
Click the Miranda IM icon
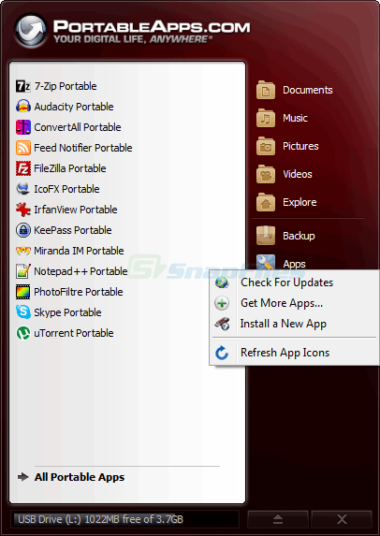tap(22, 251)
